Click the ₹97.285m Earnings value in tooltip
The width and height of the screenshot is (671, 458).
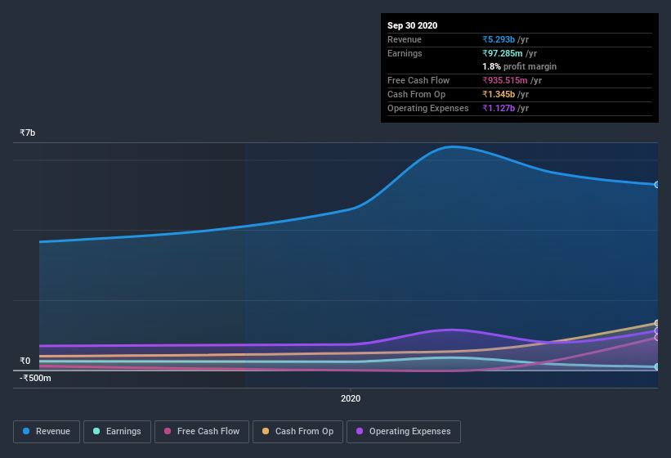(503, 53)
